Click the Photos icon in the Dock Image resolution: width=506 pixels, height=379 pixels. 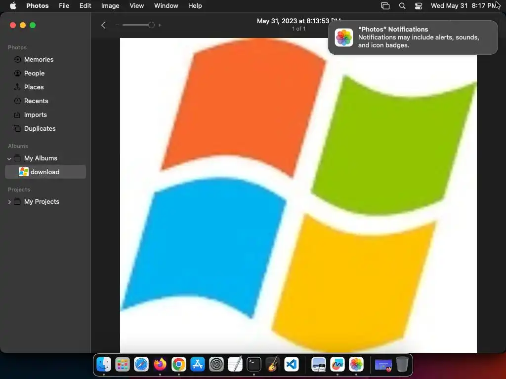coord(356,365)
